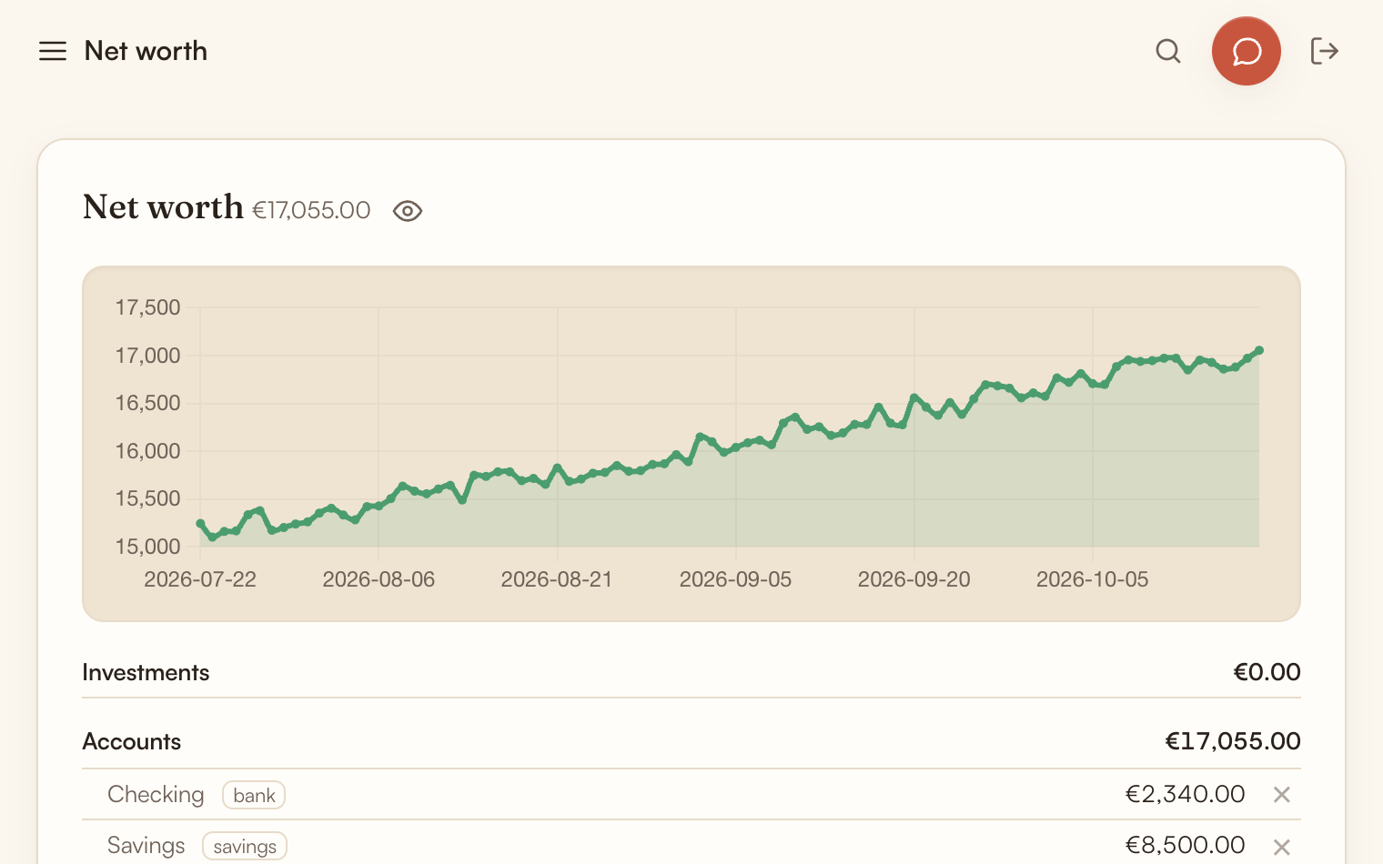
Task: Click the savings tag on Savings
Action: [x=245, y=847]
